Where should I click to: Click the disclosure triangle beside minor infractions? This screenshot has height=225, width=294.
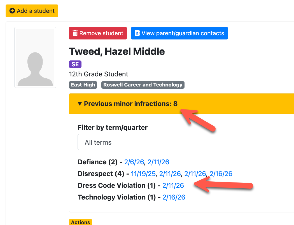pyautogui.click(x=80, y=104)
